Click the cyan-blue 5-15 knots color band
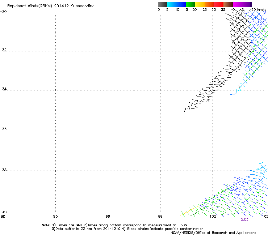 (176, 4)
